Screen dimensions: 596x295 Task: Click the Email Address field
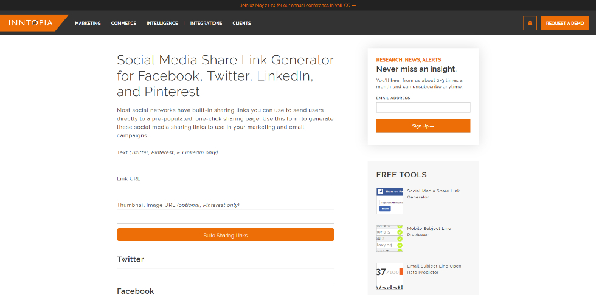point(423,107)
